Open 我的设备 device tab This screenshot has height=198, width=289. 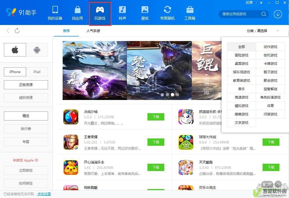[55, 13]
